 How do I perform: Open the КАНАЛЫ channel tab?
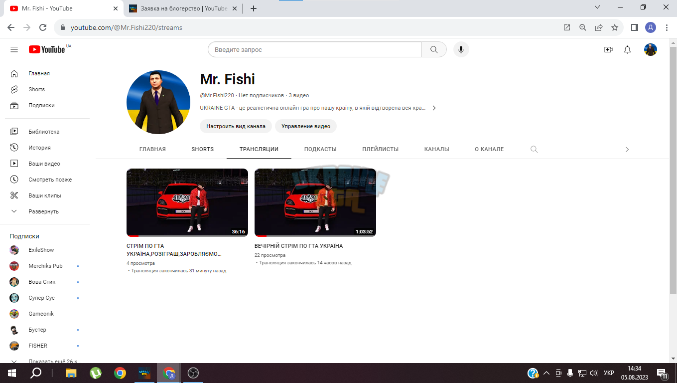[437, 149]
